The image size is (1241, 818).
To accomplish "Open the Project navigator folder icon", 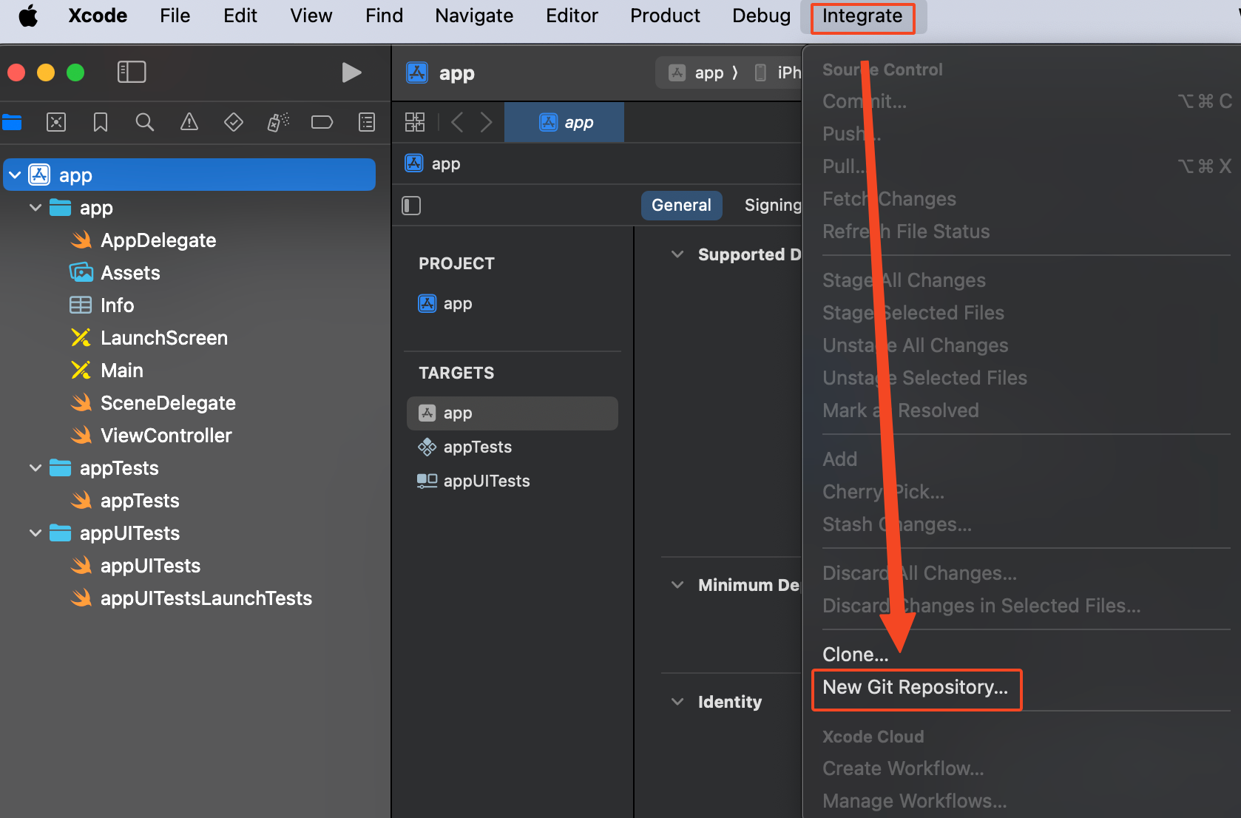I will (x=12, y=122).
